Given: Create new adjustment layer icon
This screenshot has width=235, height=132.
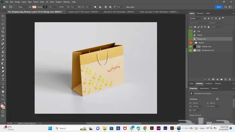Looking at the screenshot, I should point(217,79).
